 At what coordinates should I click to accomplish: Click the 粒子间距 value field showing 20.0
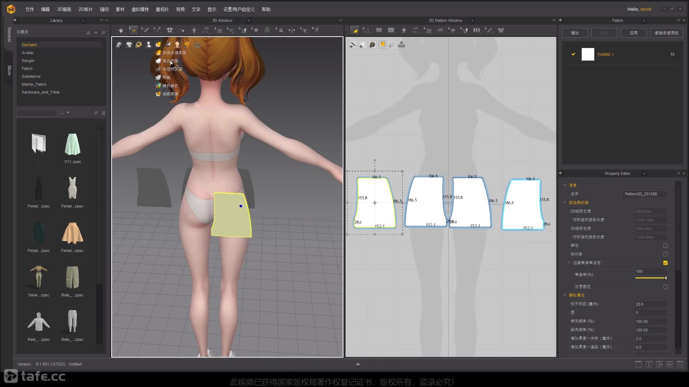coord(651,304)
